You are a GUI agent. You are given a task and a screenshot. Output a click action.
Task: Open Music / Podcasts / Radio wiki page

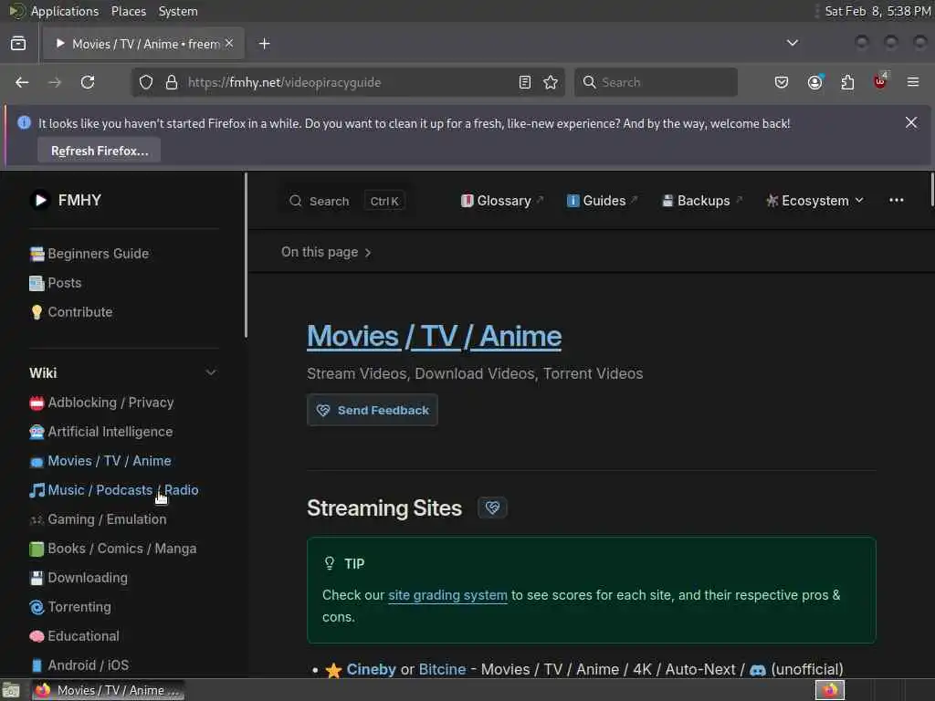point(114,490)
